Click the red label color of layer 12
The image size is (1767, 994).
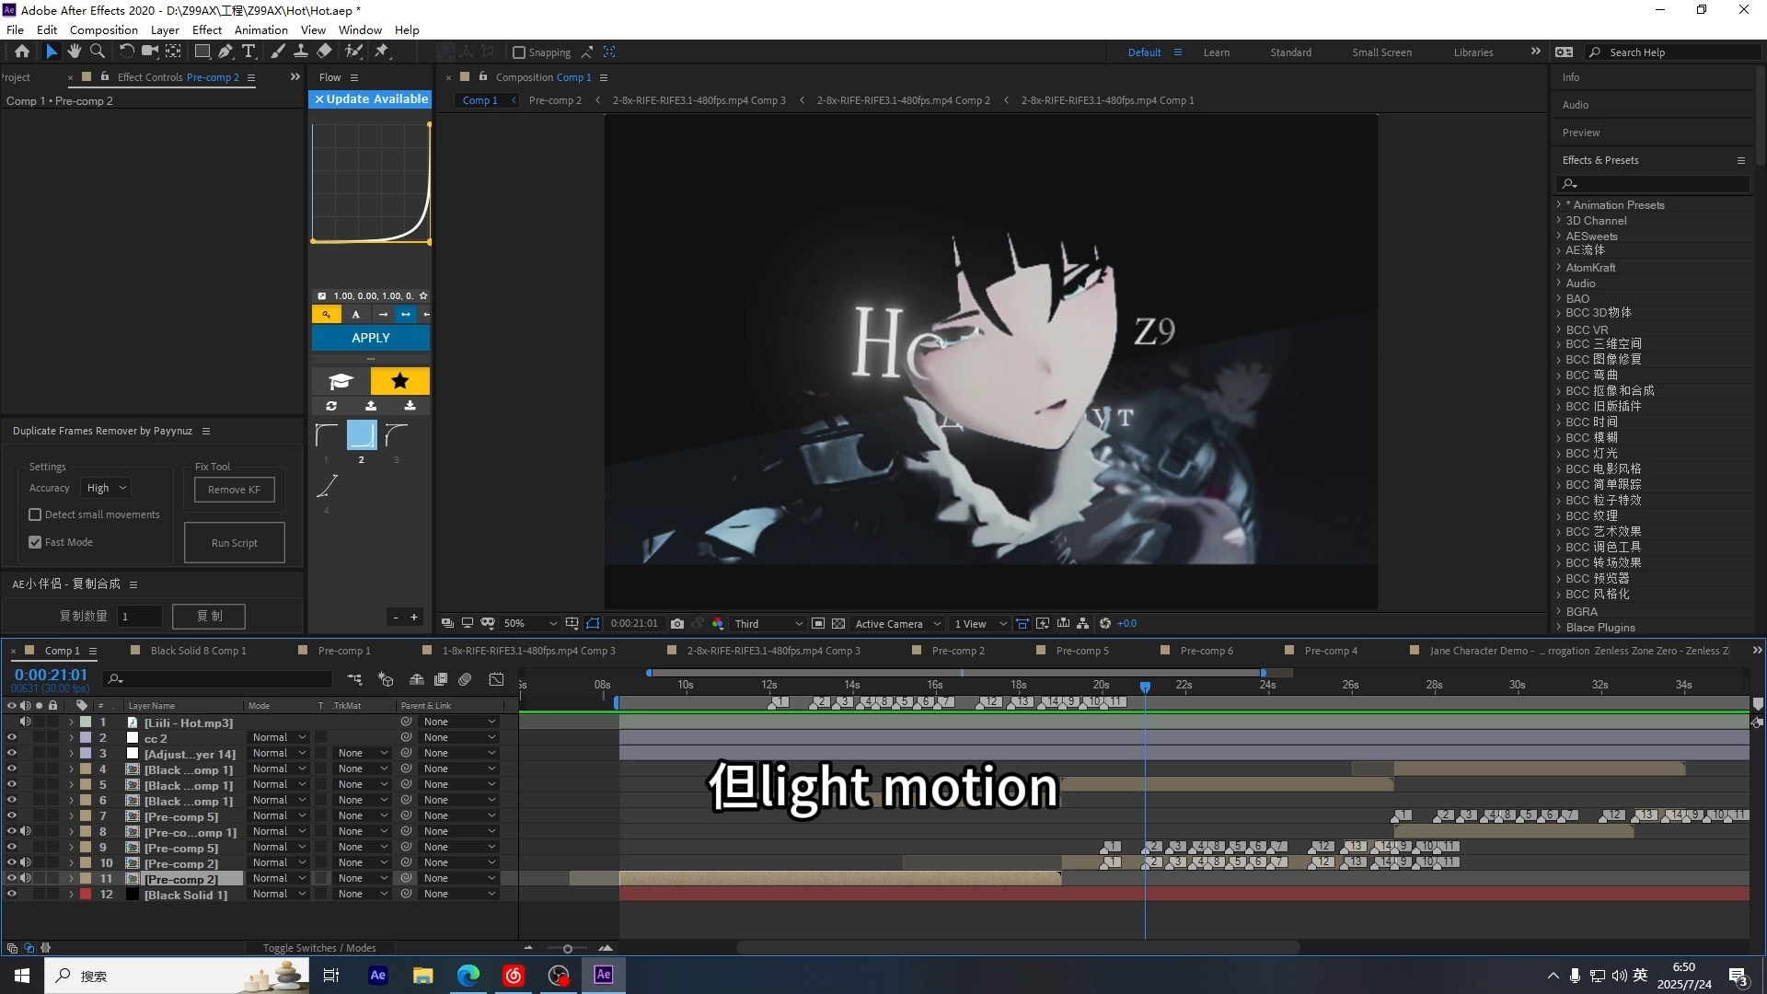coord(86,894)
